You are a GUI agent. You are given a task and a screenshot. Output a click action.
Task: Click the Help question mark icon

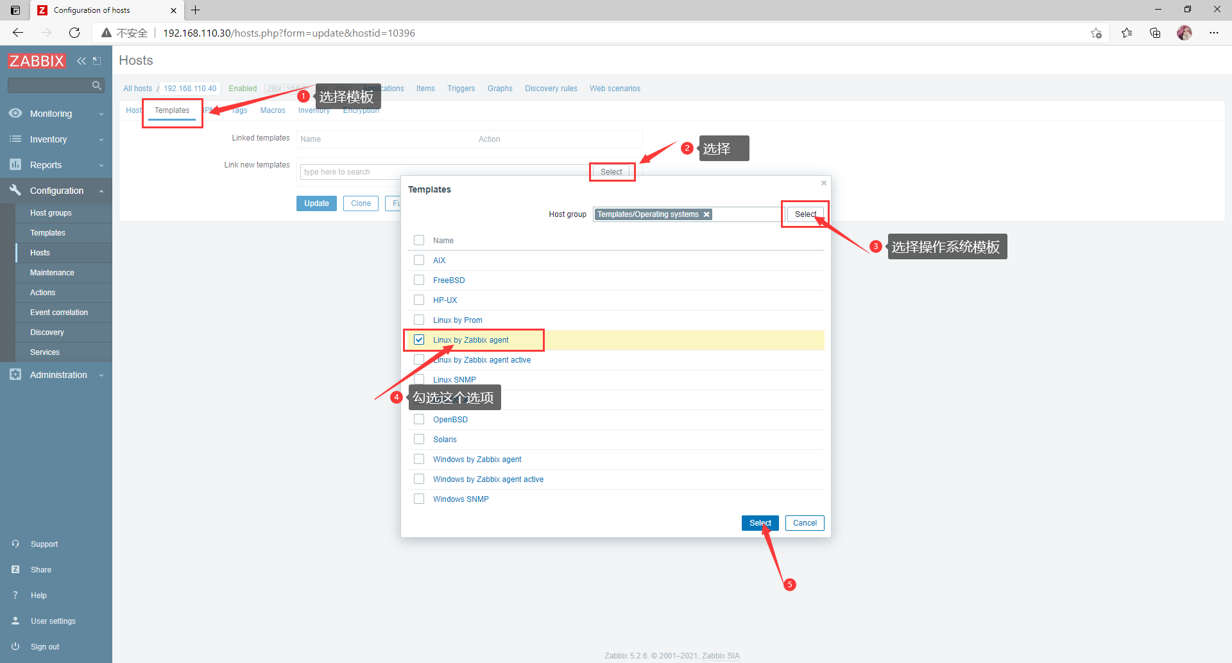(x=15, y=595)
